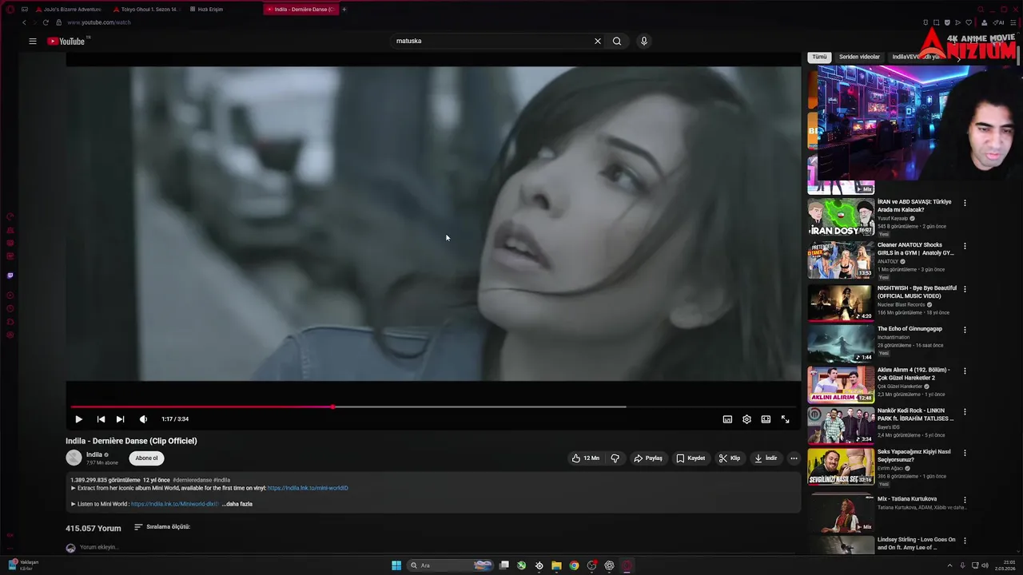Open NIGHTWISH Bye Bye Beautiful thumbnail

841,303
